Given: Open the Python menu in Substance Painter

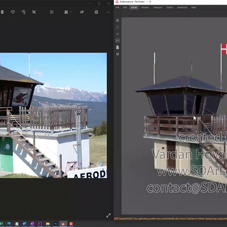Looking at the screenshot, I should (170, 7).
